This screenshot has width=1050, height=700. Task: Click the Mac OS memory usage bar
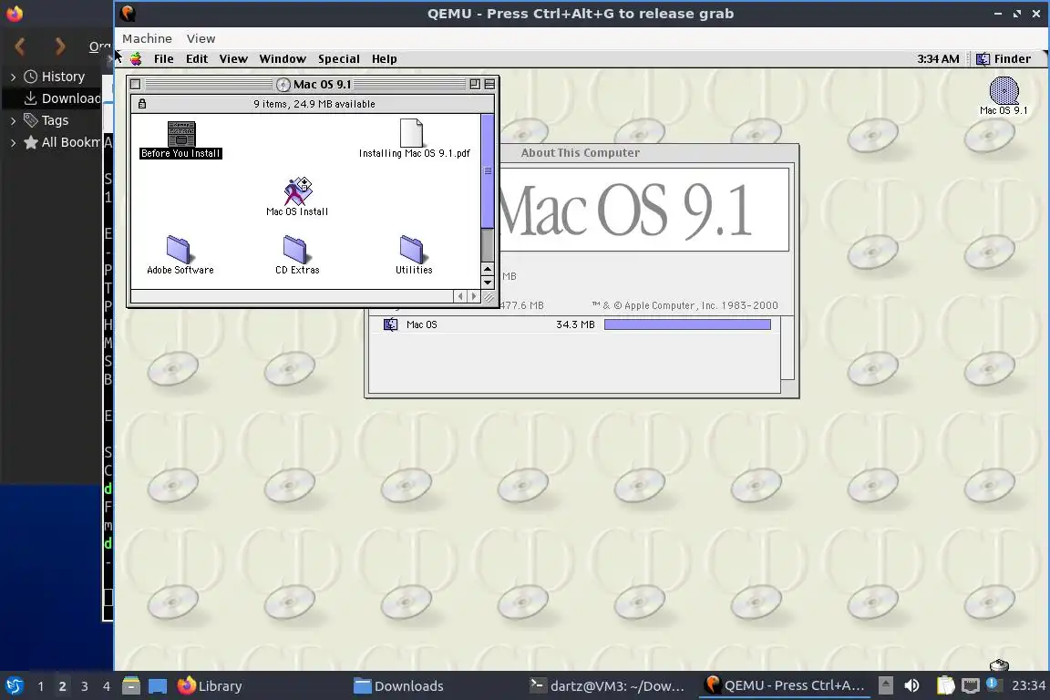point(687,324)
